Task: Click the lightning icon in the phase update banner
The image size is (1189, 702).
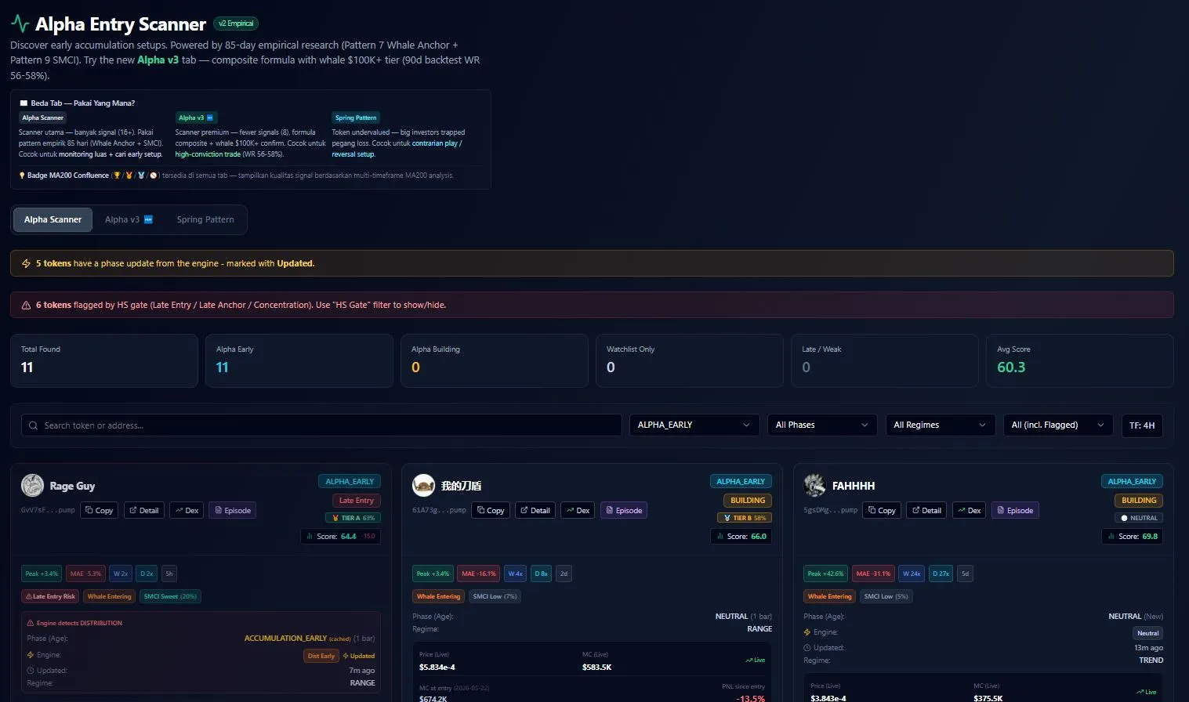Action: (26, 263)
